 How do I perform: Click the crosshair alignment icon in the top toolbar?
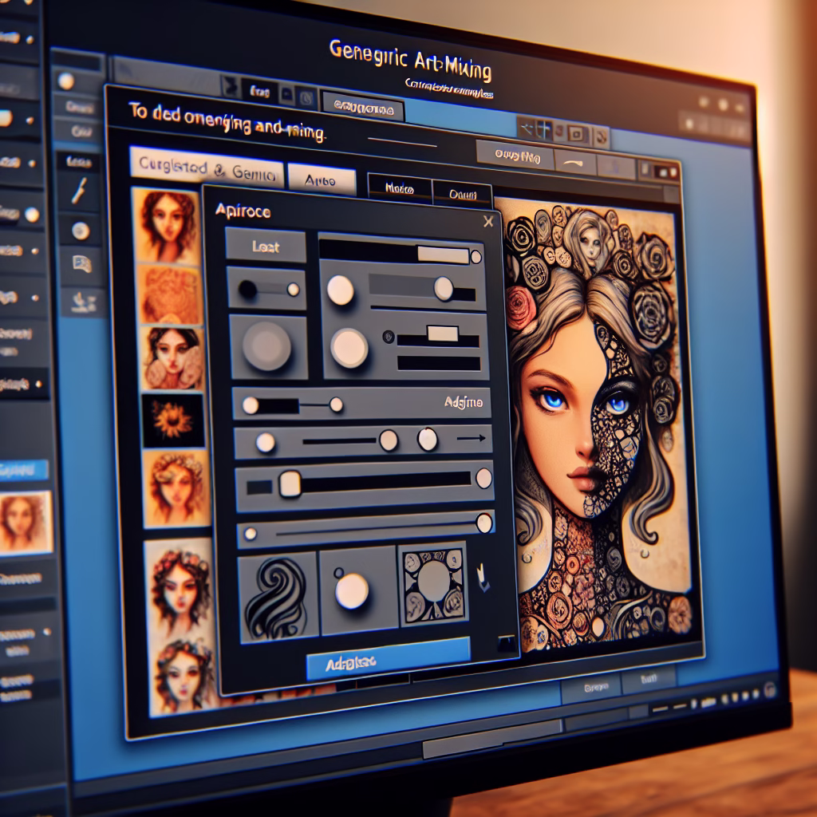click(x=543, y=128)
